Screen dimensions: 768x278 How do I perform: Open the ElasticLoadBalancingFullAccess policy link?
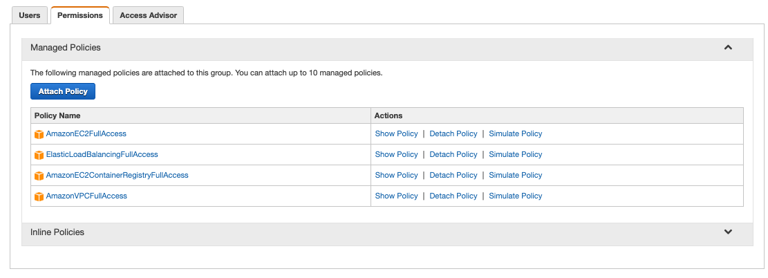tap(102, 154)
